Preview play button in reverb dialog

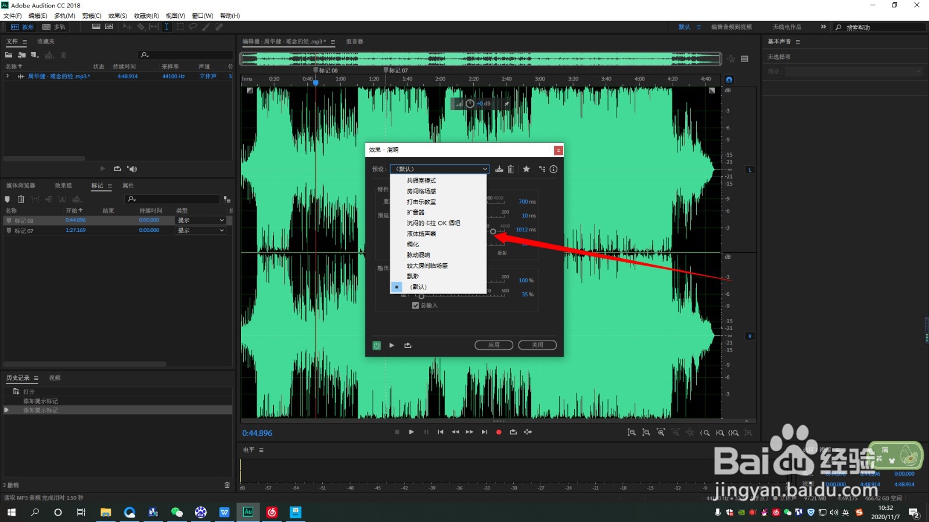[392, 345]
